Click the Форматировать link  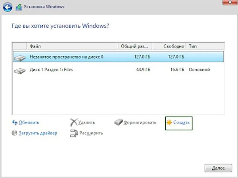[x=140, y=122]
